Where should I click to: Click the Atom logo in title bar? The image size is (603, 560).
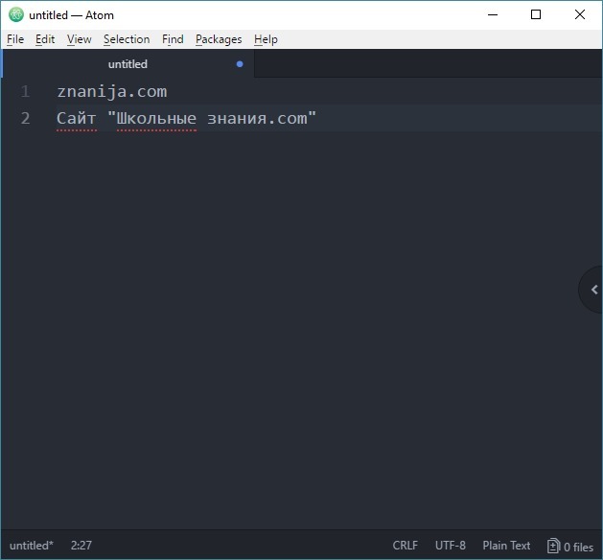tap(16, 15)
